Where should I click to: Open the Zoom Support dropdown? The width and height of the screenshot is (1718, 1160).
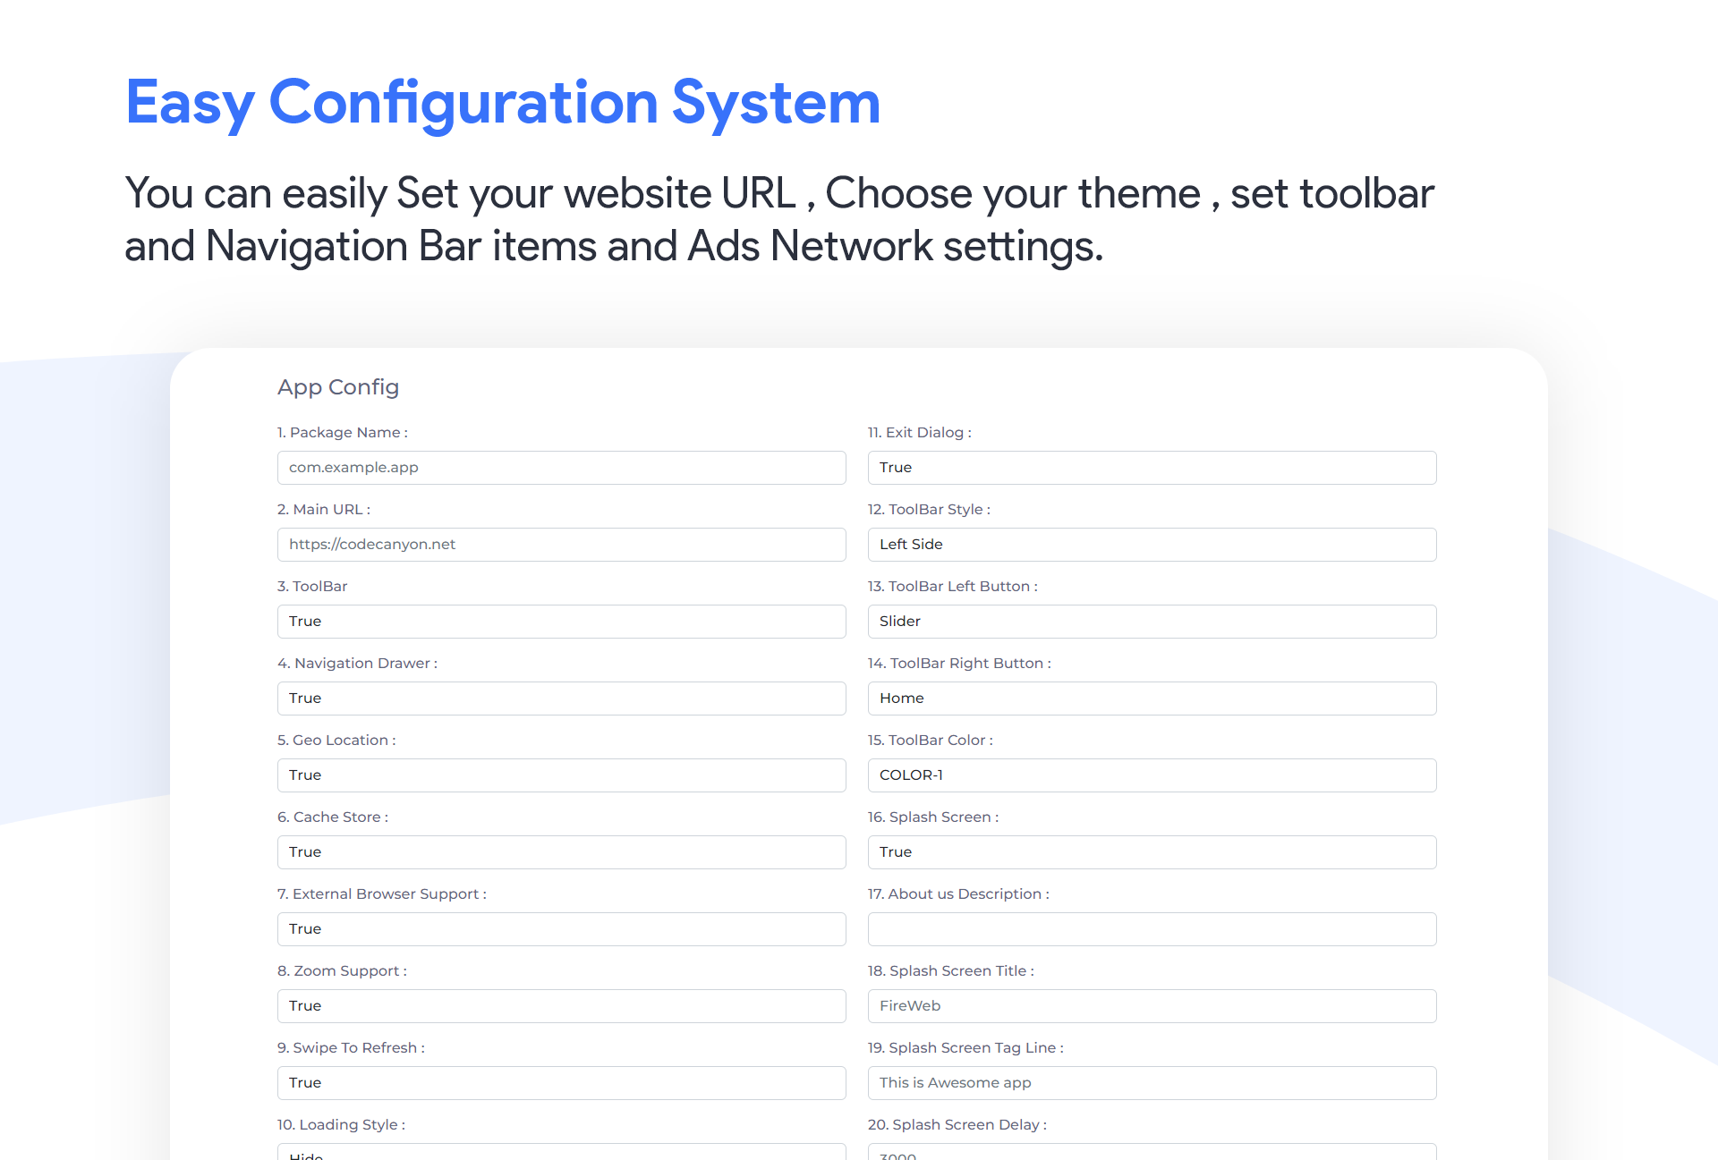(x=561, y=1005)
